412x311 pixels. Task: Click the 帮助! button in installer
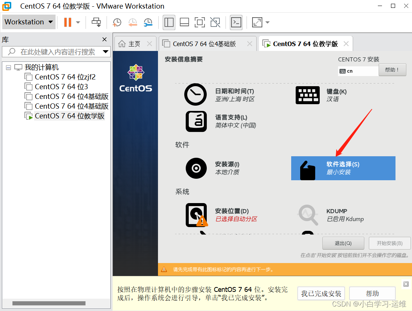click(x=392, y=70)
